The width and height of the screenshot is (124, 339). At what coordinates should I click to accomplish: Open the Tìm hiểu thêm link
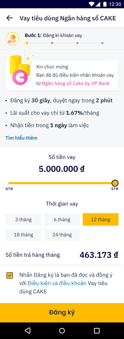pos(21,138)
